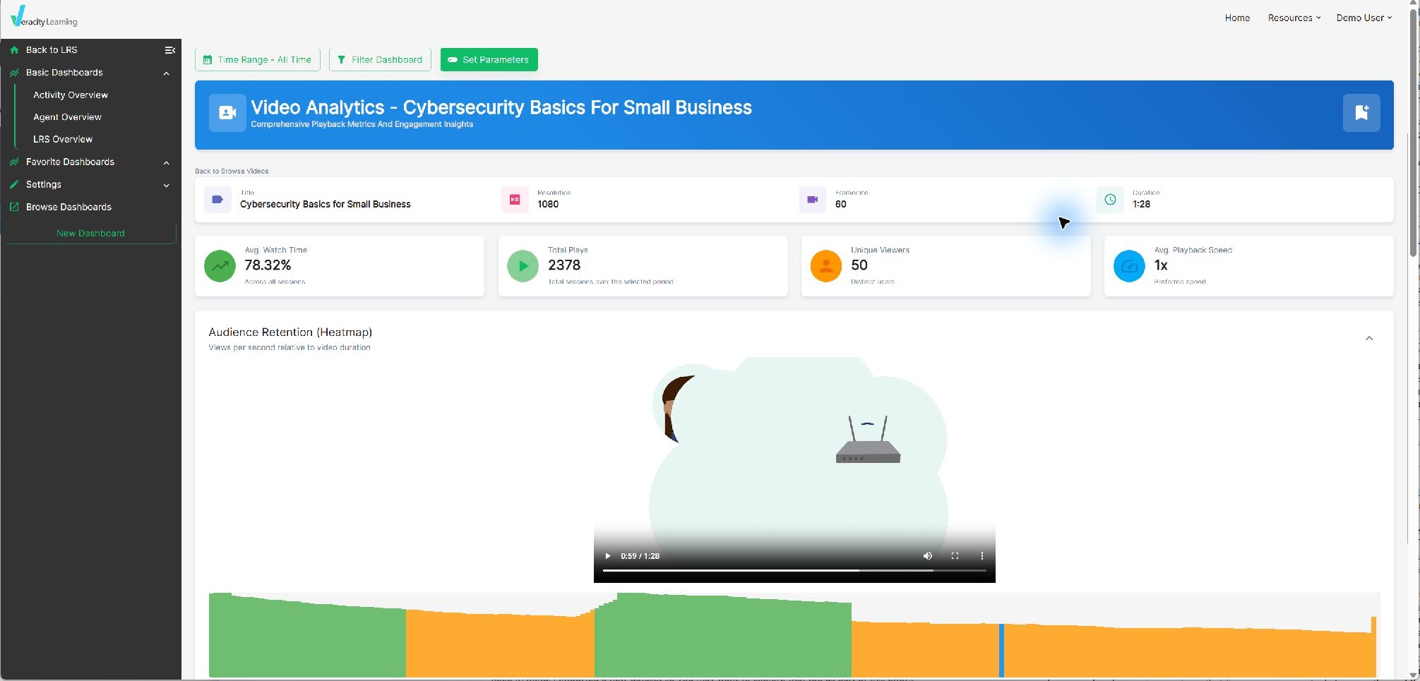Click the Veracity Learning logo
Viewport: 1420px width, 681px height.
point(44,17)
